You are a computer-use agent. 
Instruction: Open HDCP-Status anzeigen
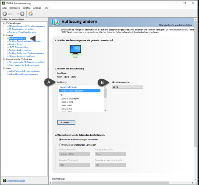[x=19, y=47]
